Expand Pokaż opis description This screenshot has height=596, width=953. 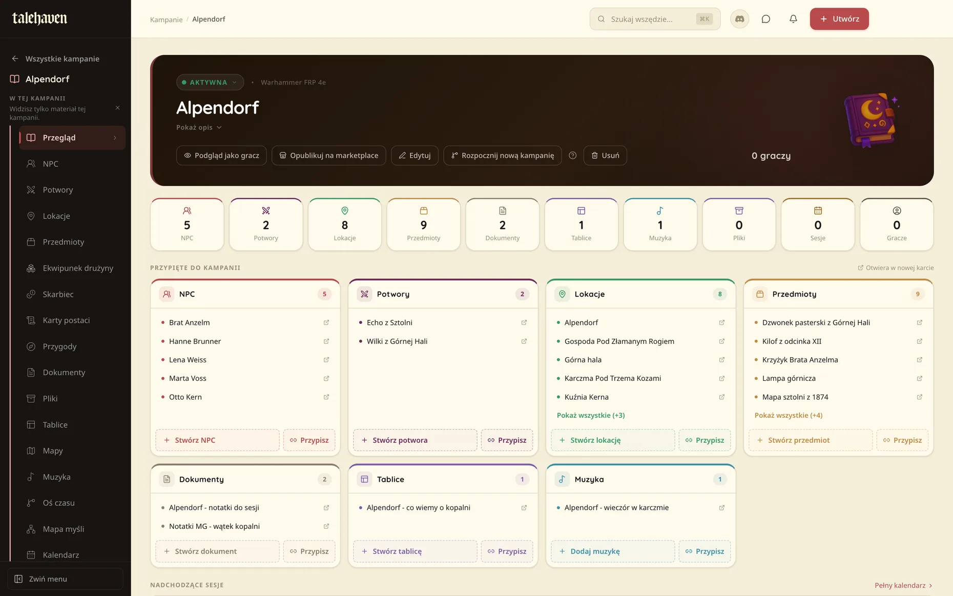tap(199, 127)
